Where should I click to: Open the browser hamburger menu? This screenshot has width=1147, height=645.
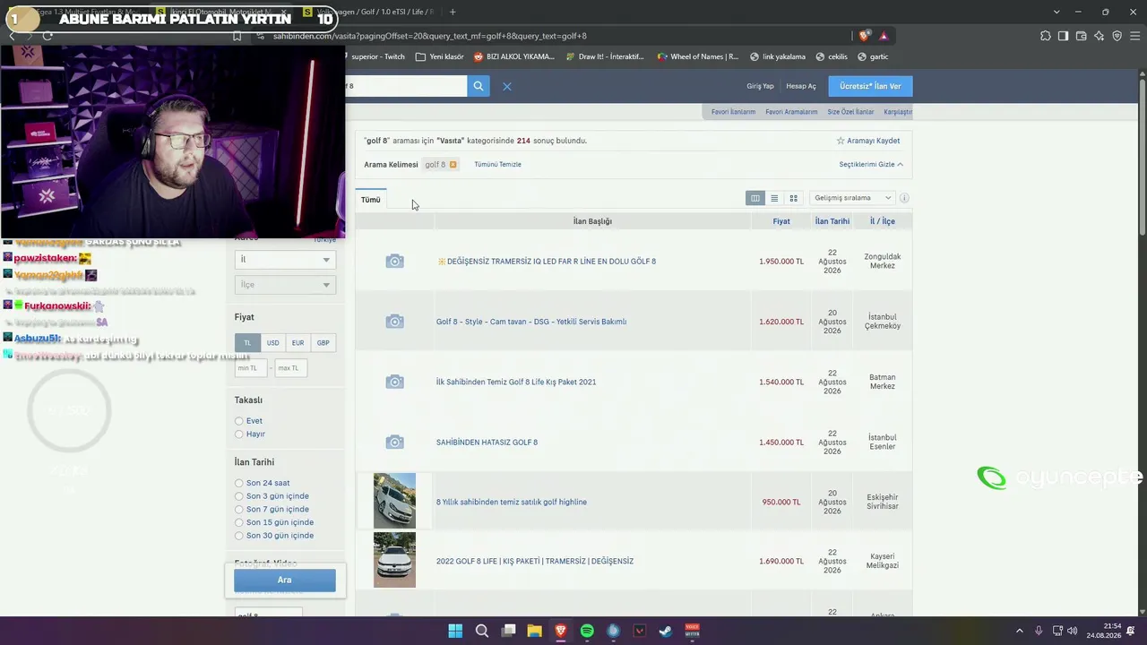(1134, 36)
